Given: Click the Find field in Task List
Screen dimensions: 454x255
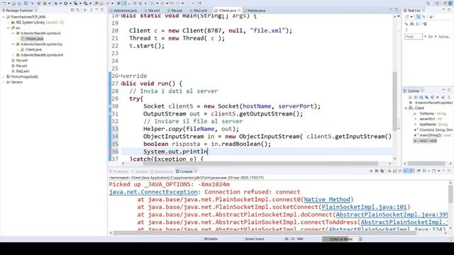Looking at the screenshot, I should 414,37.
